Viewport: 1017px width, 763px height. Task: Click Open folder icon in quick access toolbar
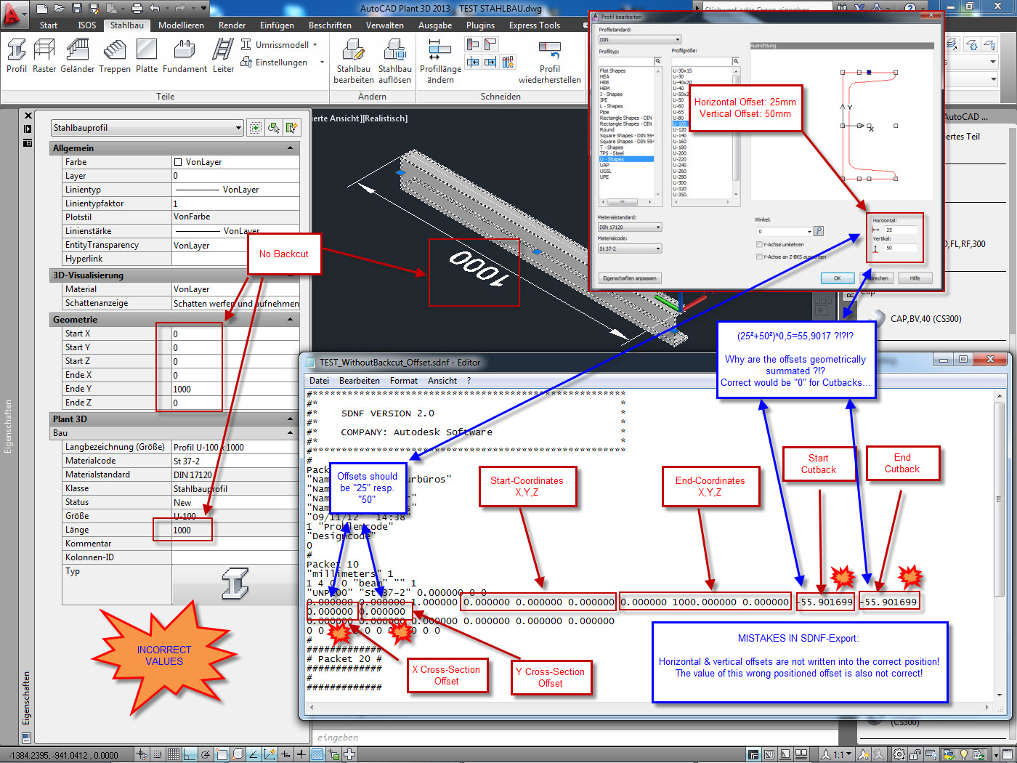click(60, 9)
